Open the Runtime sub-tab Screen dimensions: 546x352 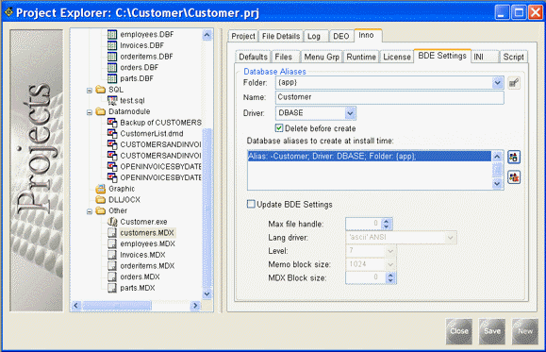tap(361, 57)
